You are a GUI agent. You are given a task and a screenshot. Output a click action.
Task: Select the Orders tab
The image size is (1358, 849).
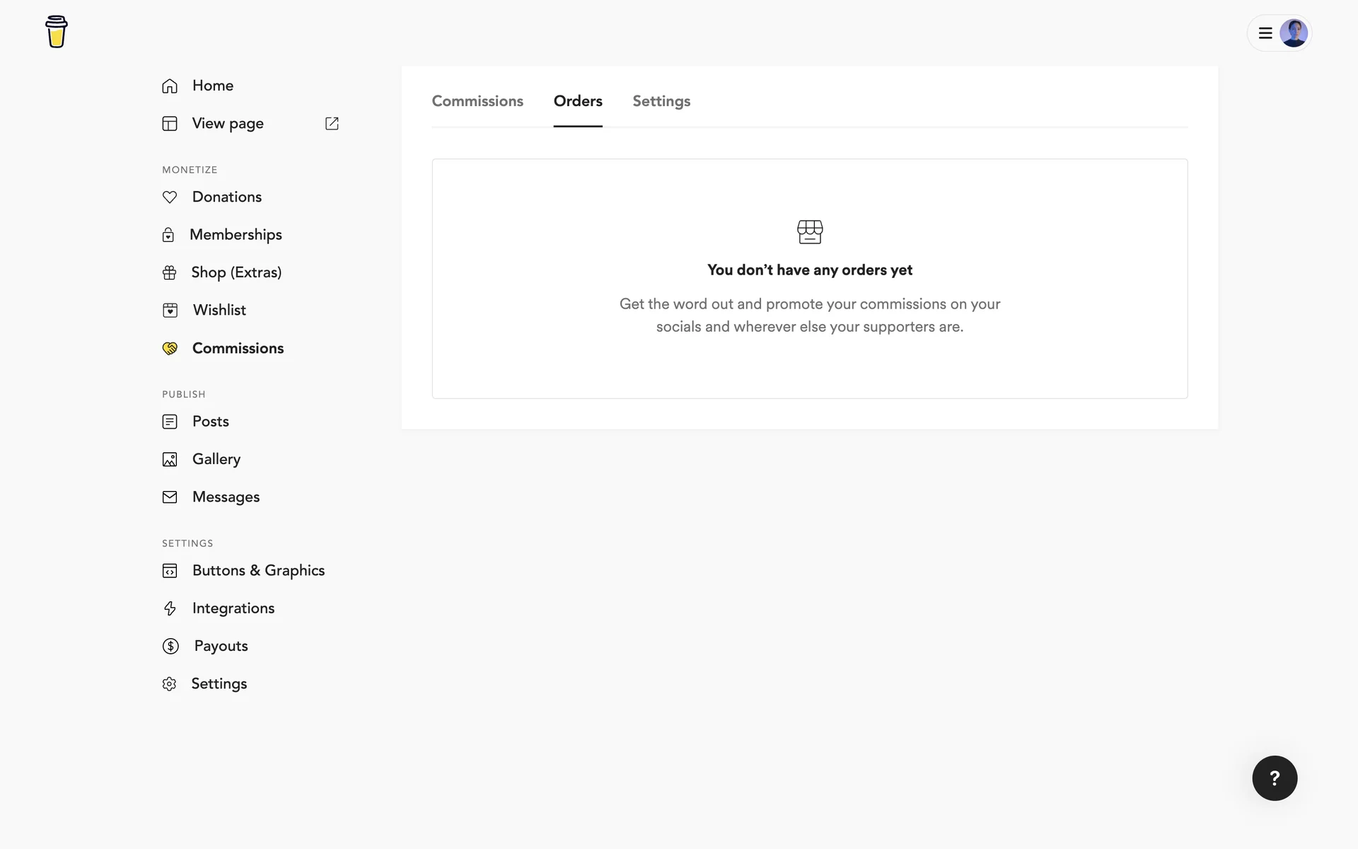click(578, 101)
